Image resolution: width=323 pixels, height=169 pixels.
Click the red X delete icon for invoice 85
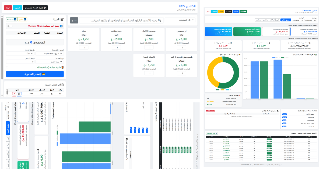(x=14, y=94)
